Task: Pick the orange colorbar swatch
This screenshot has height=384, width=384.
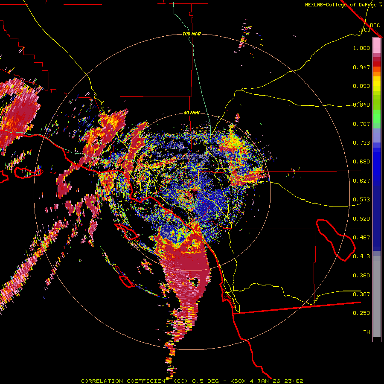Action: [377, 74]
